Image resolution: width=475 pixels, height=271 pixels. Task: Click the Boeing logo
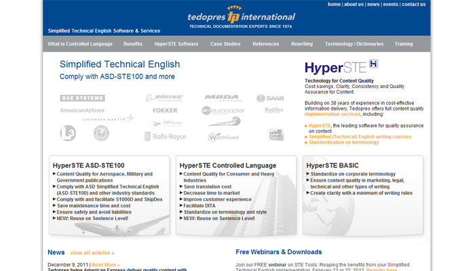tap(164, 98)
